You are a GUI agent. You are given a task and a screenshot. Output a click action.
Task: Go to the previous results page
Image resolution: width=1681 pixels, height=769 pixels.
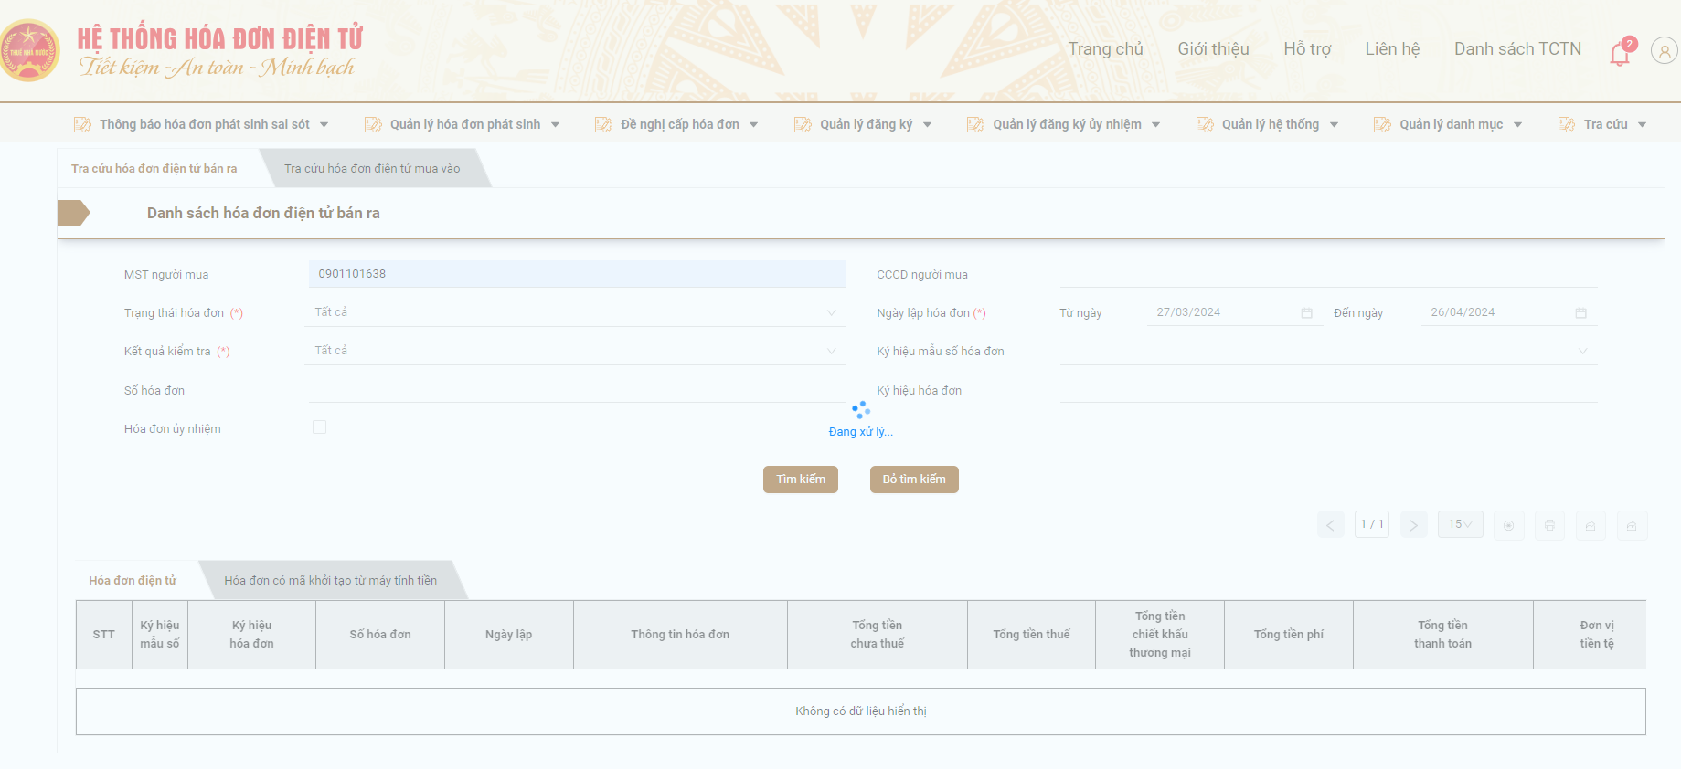(1331, 525)
